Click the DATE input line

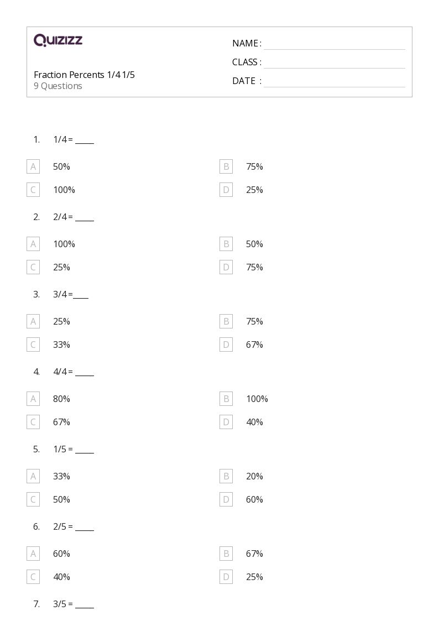tap(334, 82)
